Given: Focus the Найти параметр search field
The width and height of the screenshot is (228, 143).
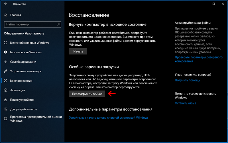Looking at the screenshot, I should (32, 24).
